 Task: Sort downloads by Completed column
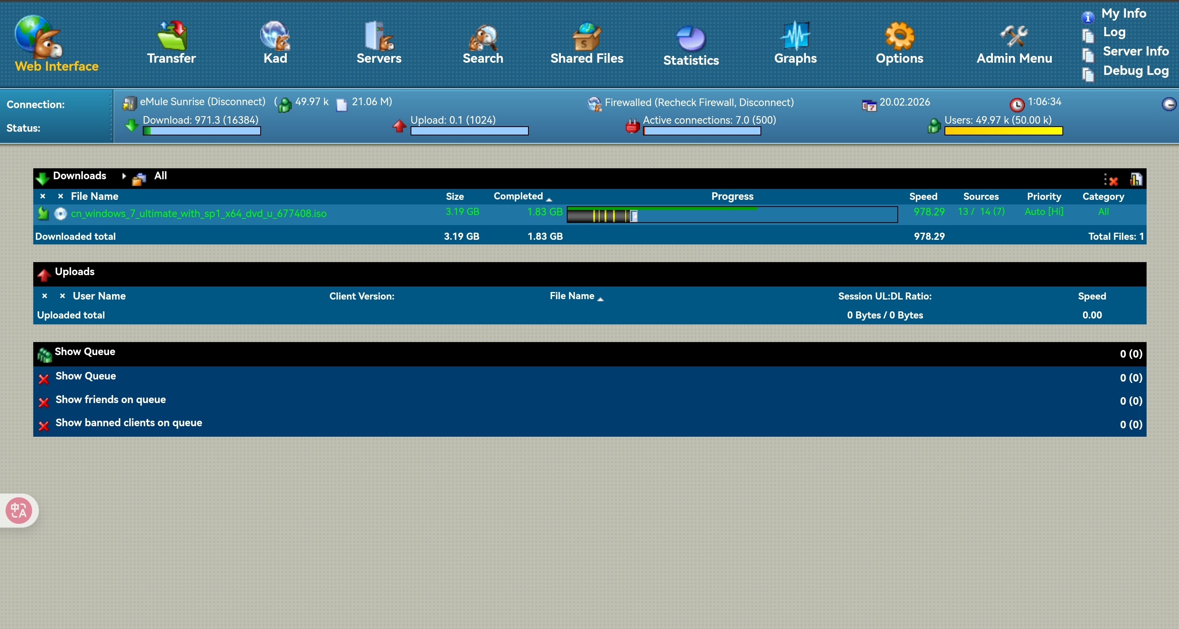(518, 196)
